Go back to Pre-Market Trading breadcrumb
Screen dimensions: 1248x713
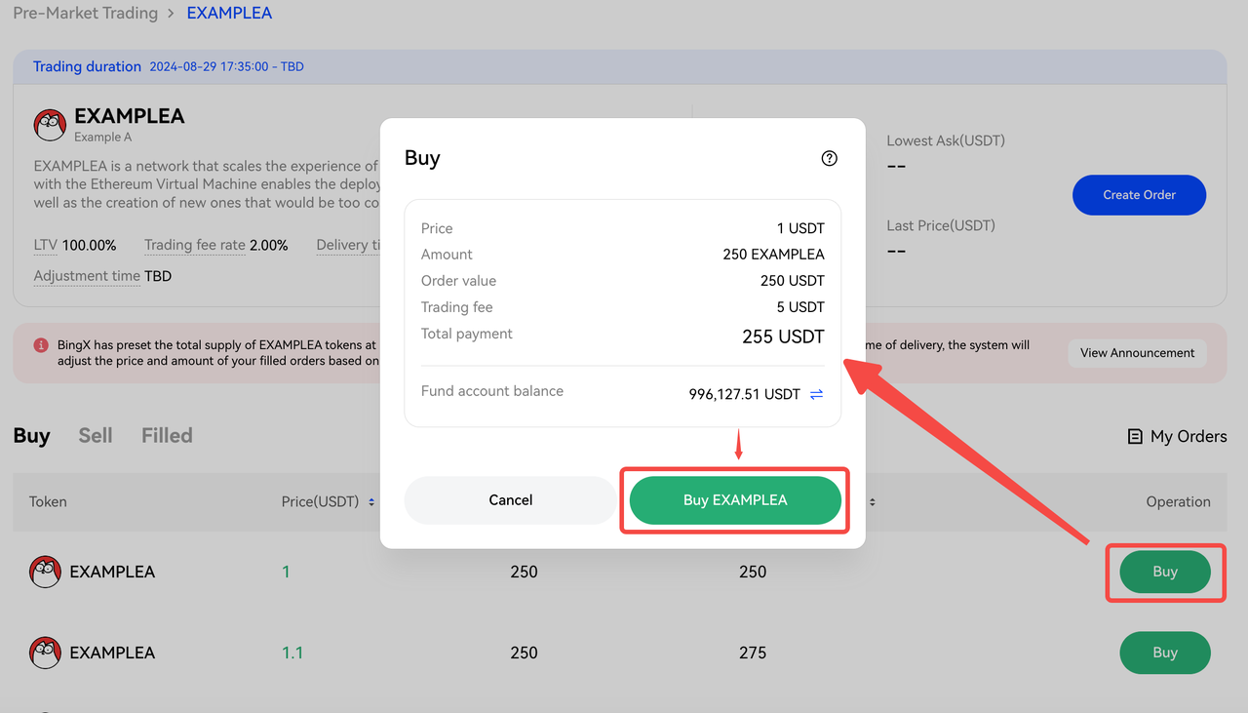pos(85,14)
